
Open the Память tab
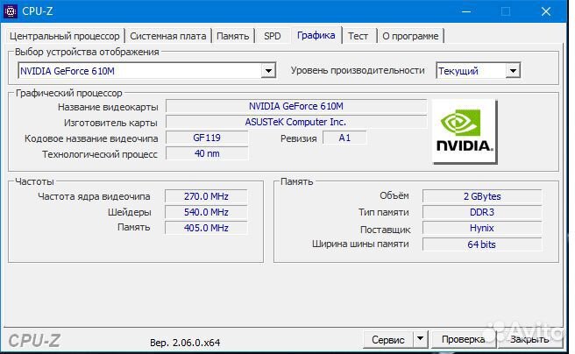click(x=233, y=36)
